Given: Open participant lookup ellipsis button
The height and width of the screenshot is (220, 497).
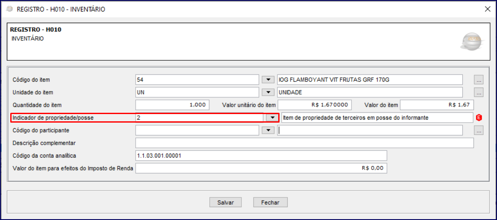Looking at the screenshot, I should click(x=479, y=130).
